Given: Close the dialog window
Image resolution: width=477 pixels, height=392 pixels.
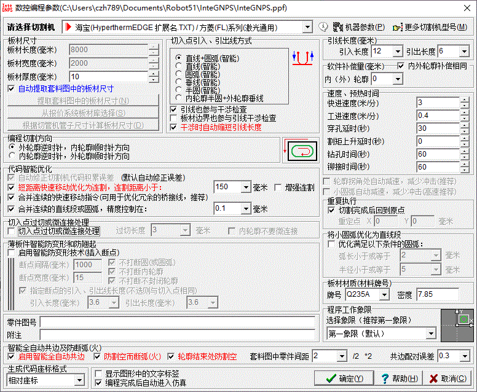Looking at the screenshot, I should [467, 8].
